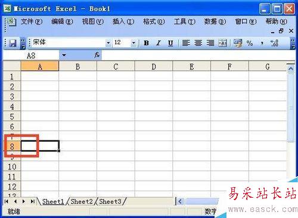This screenshot has width=298, height=218.
Task: Open the 文件(F) menu
Action: 32,21
